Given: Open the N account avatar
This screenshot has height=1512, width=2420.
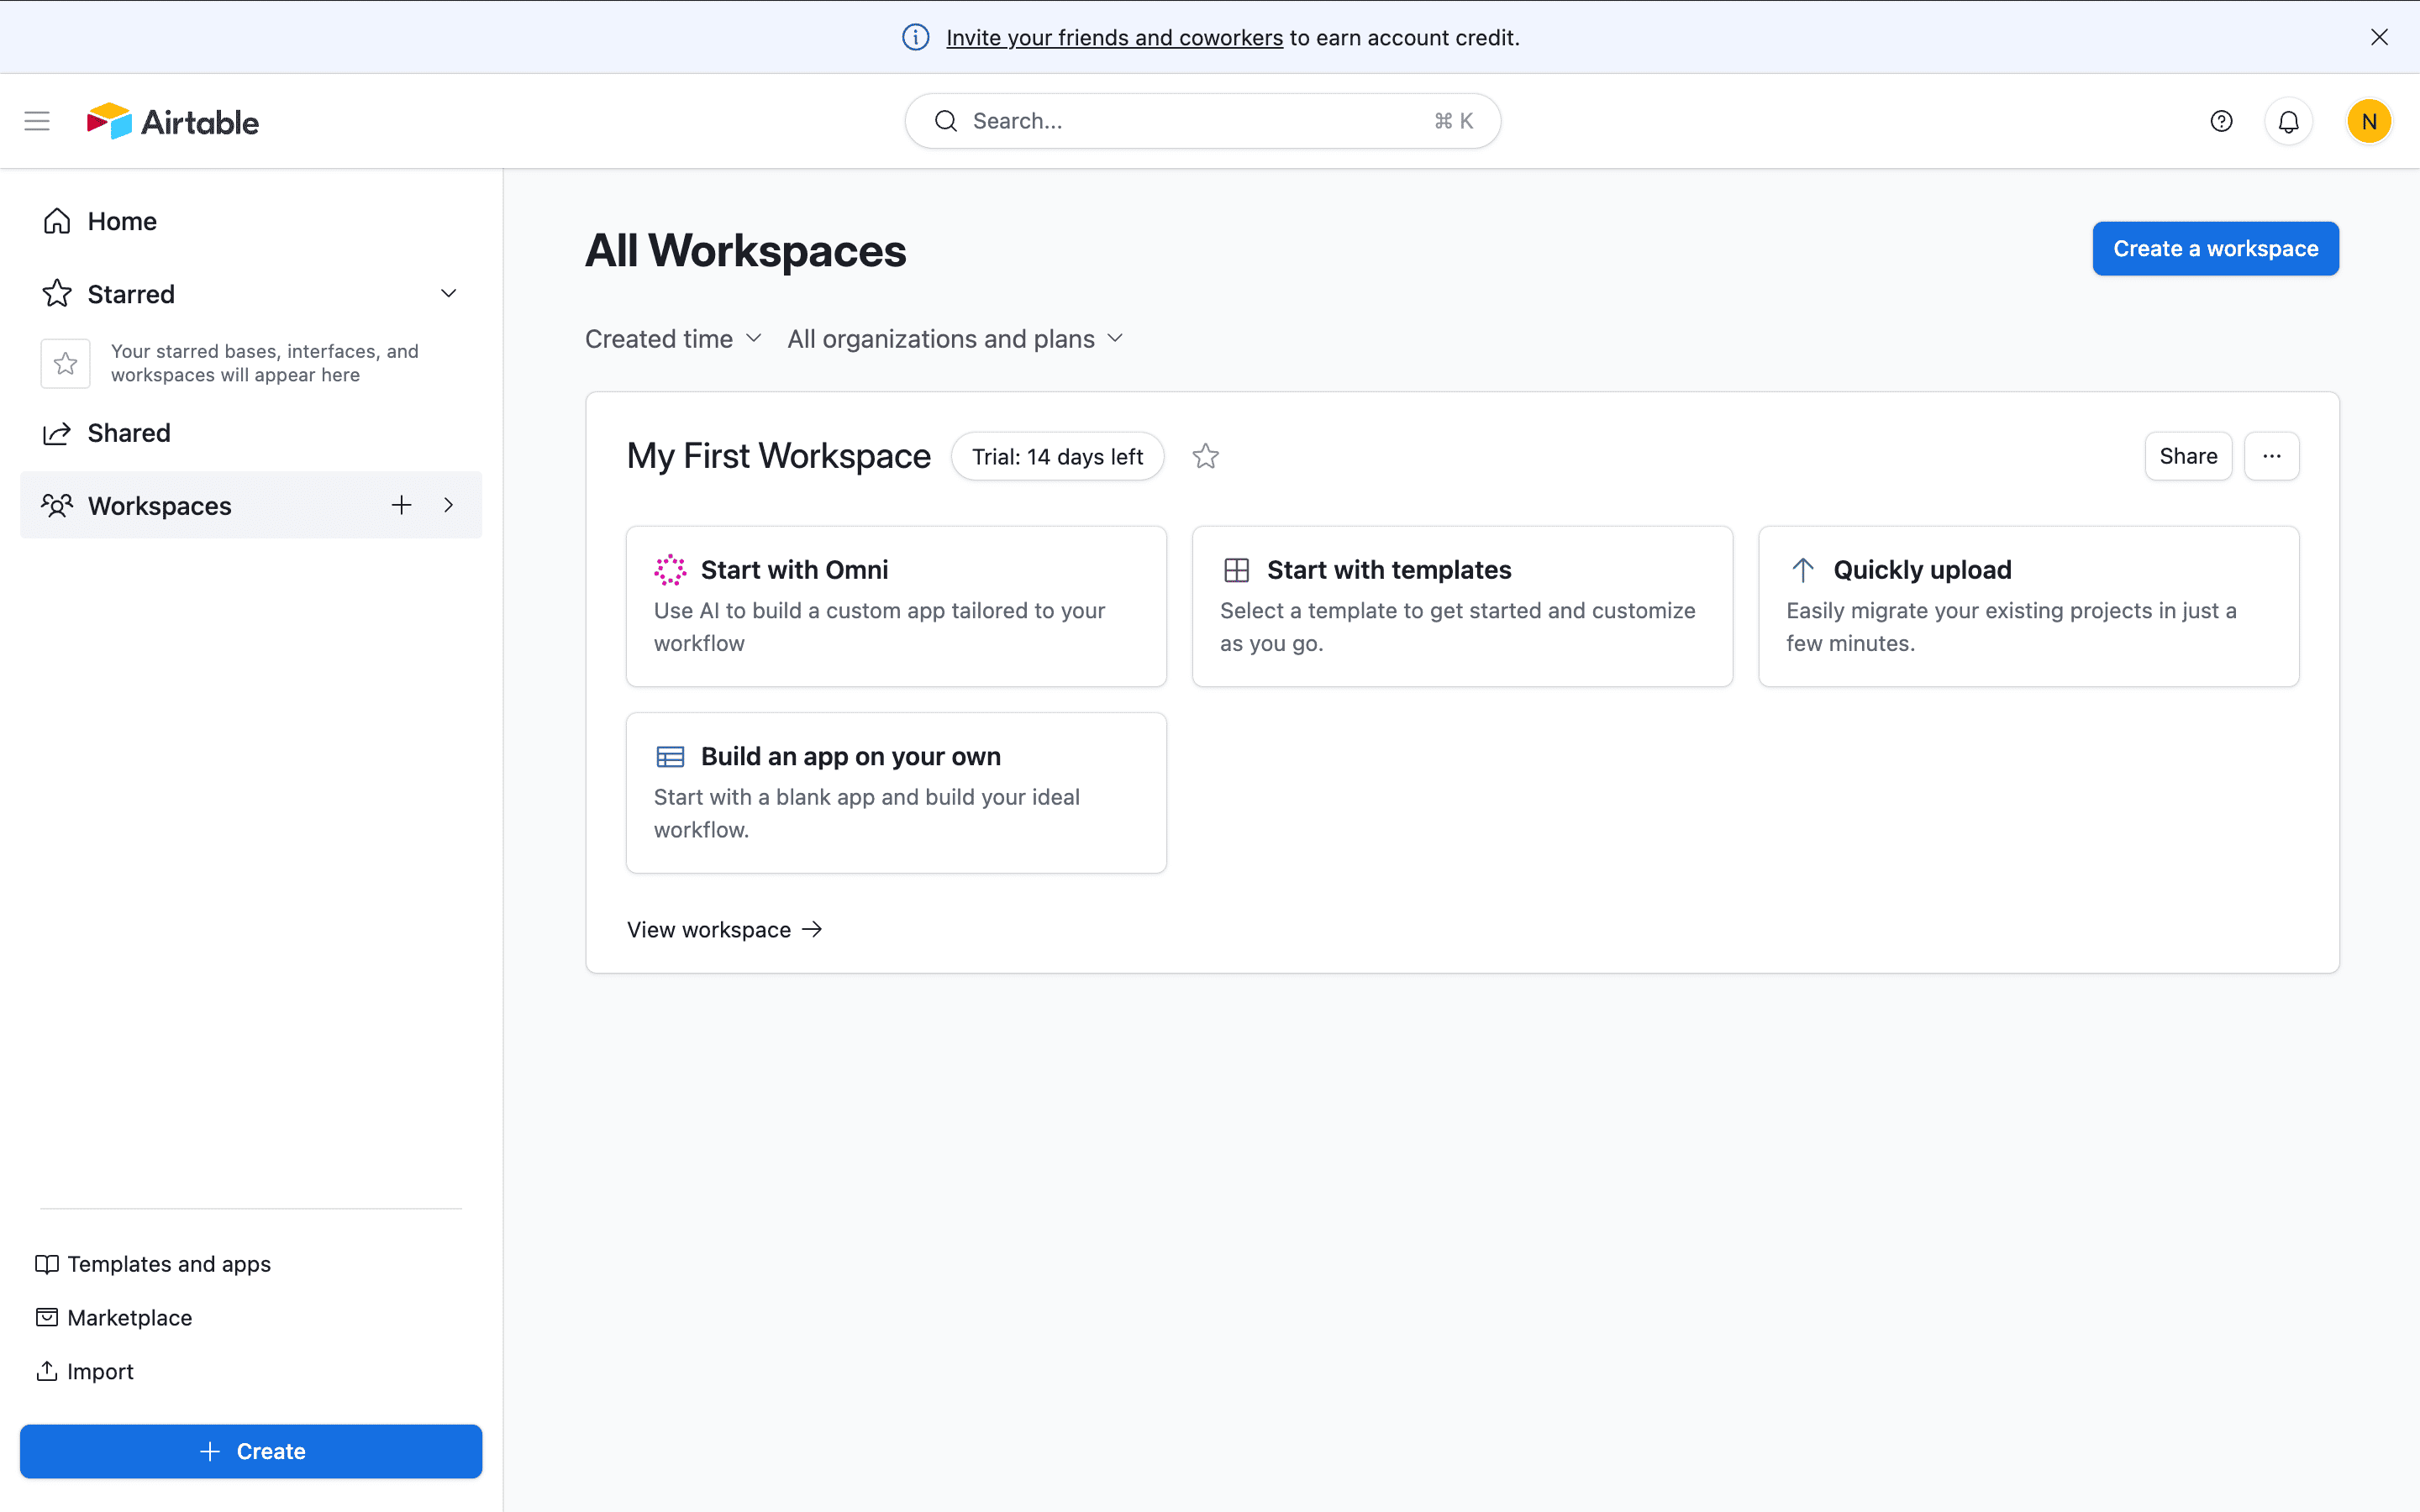Looking at the screenshot, I should pos(2369,121).
